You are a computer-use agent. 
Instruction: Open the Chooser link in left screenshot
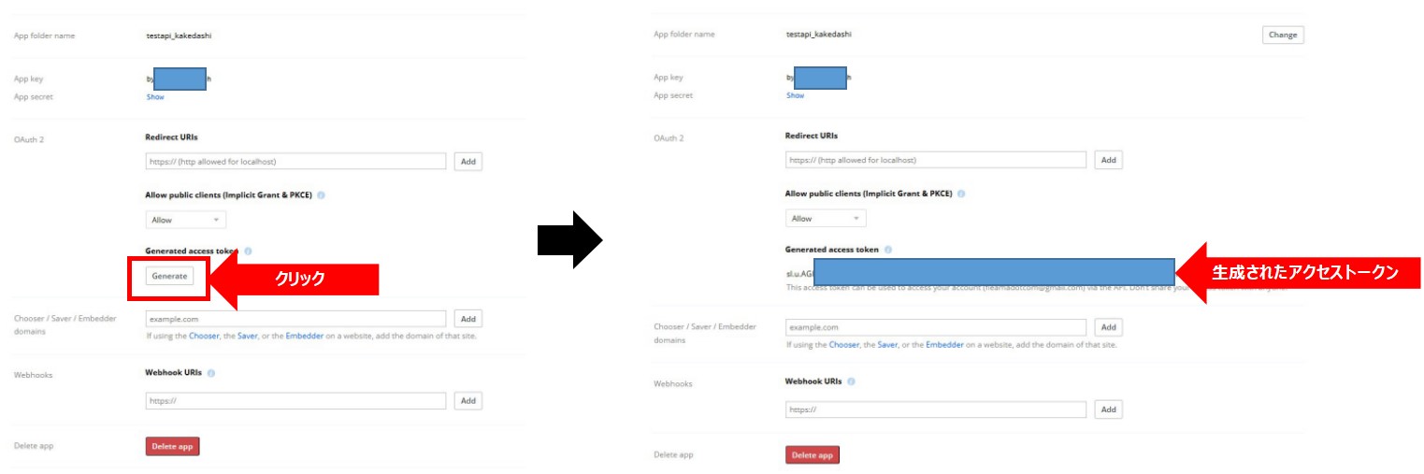tap(204, 336)
